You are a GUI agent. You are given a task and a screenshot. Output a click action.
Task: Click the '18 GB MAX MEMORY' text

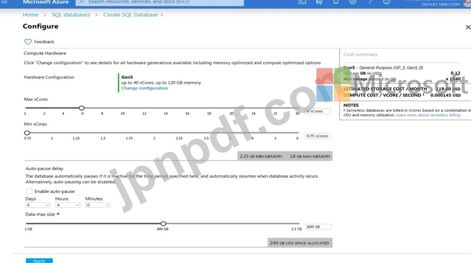[x=310, y=156]
